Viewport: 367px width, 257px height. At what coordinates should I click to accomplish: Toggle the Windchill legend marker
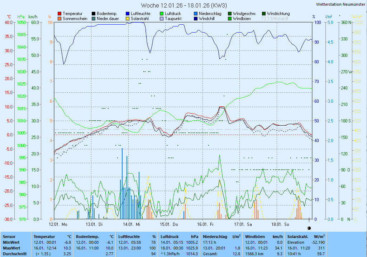[x=196, y=19]
